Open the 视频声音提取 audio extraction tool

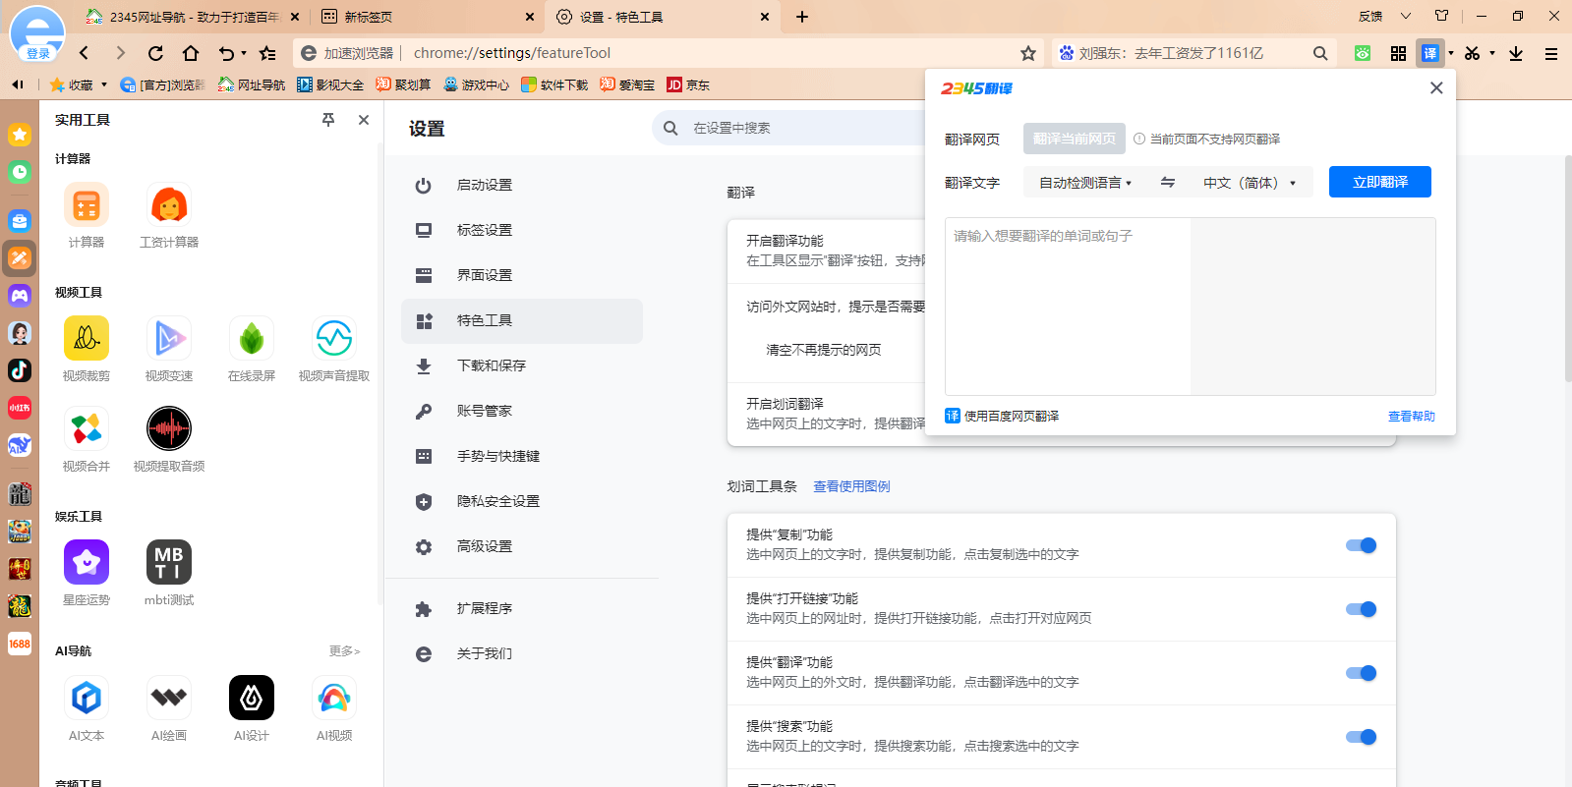[334, 339]
